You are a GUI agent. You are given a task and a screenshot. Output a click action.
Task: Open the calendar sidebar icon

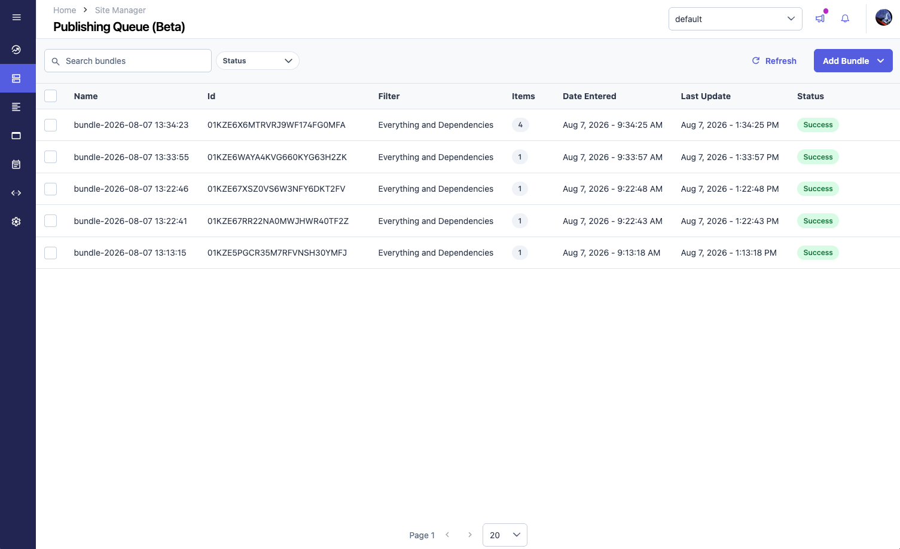tap(16, 164)
